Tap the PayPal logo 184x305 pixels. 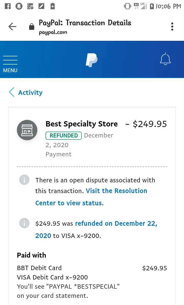coord(91,60)
